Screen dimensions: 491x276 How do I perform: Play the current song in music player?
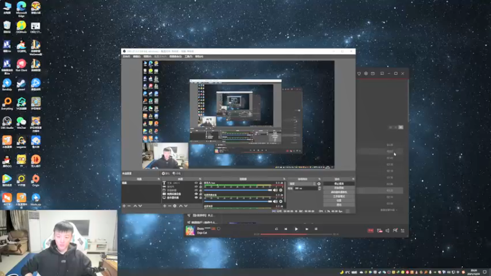pos(296,229)
